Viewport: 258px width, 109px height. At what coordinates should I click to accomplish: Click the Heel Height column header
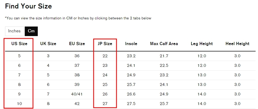coord(237,43)
